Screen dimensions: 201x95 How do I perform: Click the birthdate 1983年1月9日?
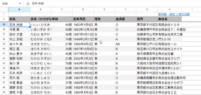click(x=83, y=25)
